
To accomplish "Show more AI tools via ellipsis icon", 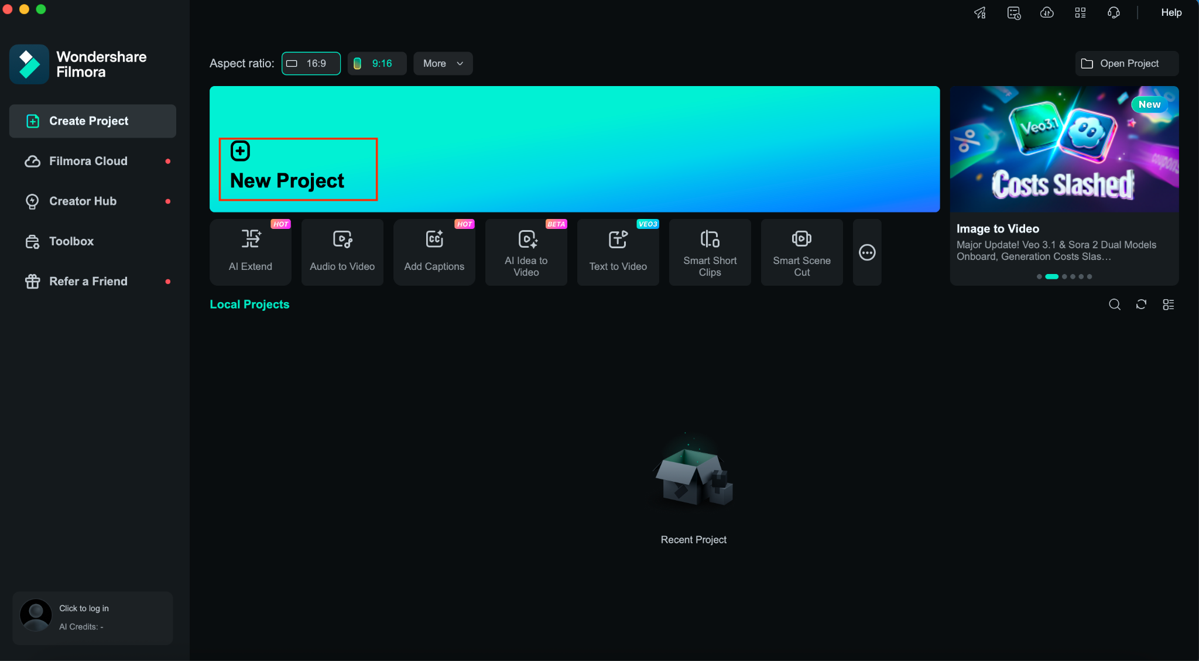I will click(867, 252).
